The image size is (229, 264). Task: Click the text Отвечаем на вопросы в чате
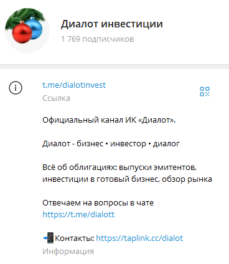click(98, 203)
